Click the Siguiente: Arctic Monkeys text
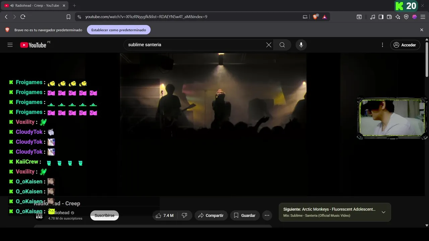 coord(329,209)
